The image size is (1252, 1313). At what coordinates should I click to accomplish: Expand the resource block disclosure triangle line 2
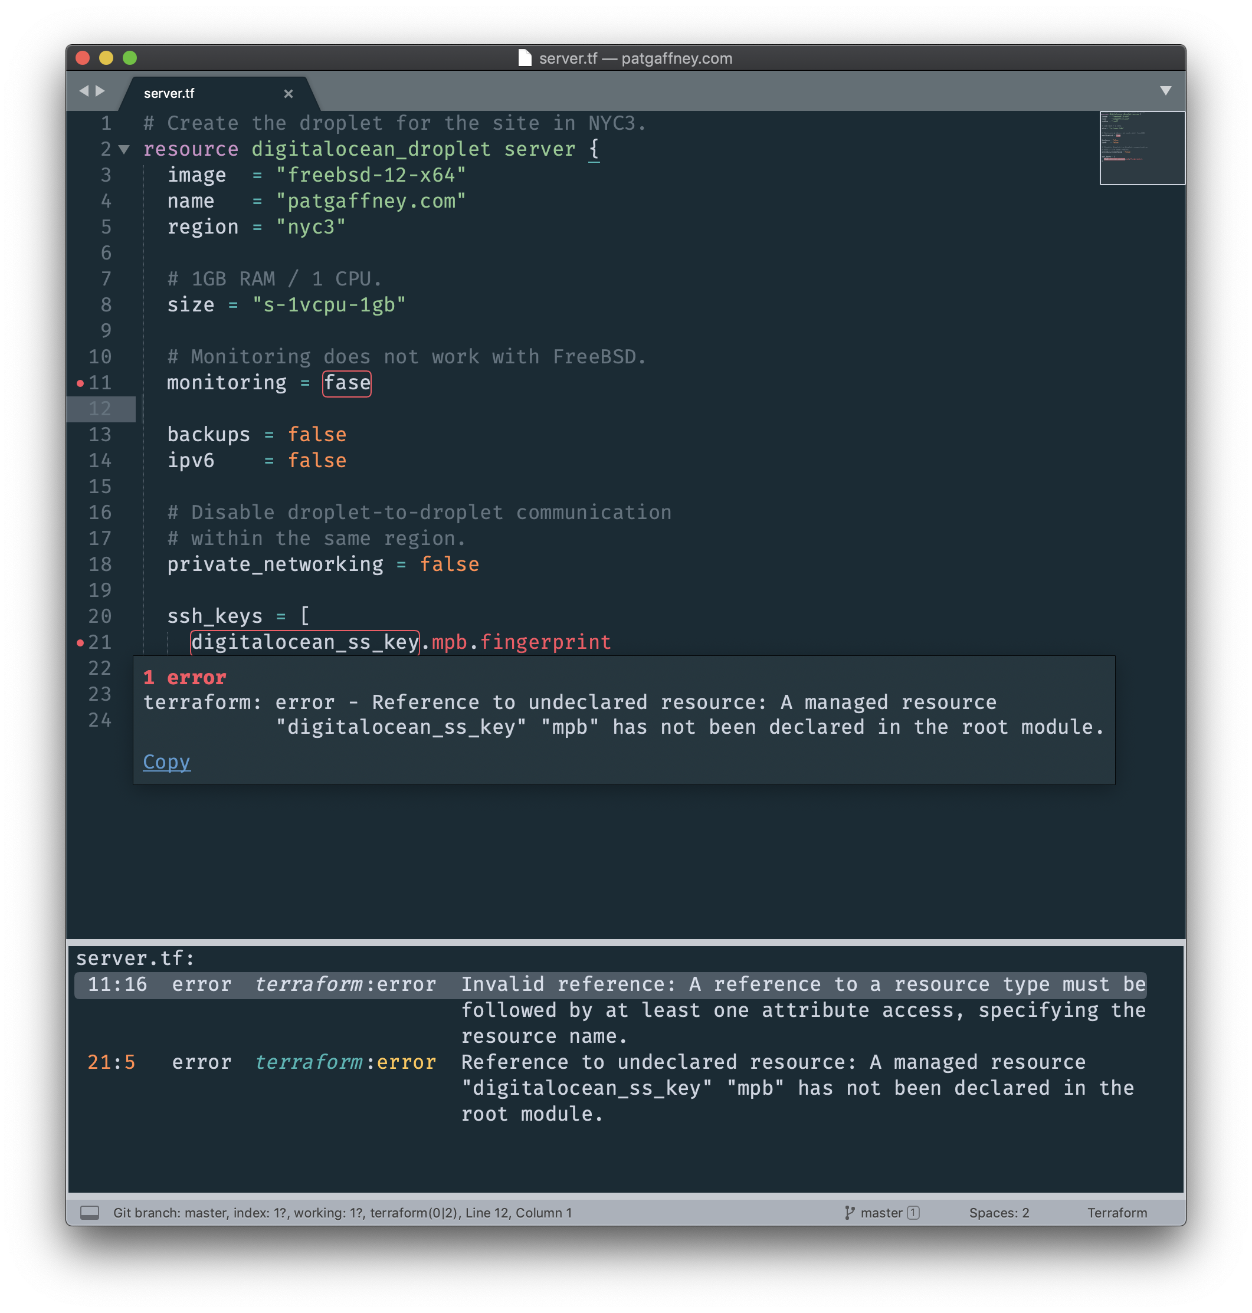tap(126, 149)
